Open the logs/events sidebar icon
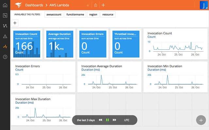Viewport: 209px width, 130px height. 5,15
